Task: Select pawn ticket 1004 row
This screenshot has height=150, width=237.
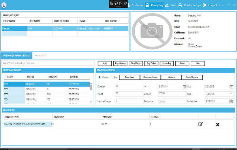Action: click(x=47, y=99)
